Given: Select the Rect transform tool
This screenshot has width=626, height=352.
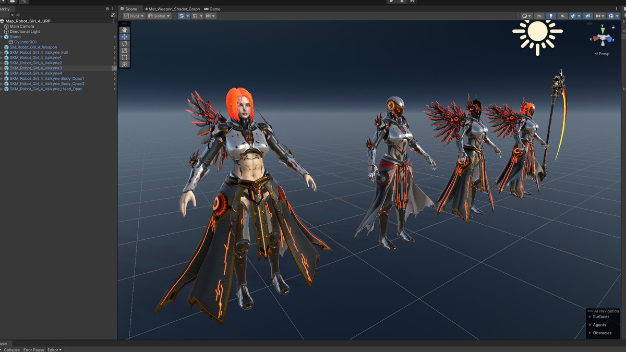Looking at the screenshot, I should [x=125, y=57].
